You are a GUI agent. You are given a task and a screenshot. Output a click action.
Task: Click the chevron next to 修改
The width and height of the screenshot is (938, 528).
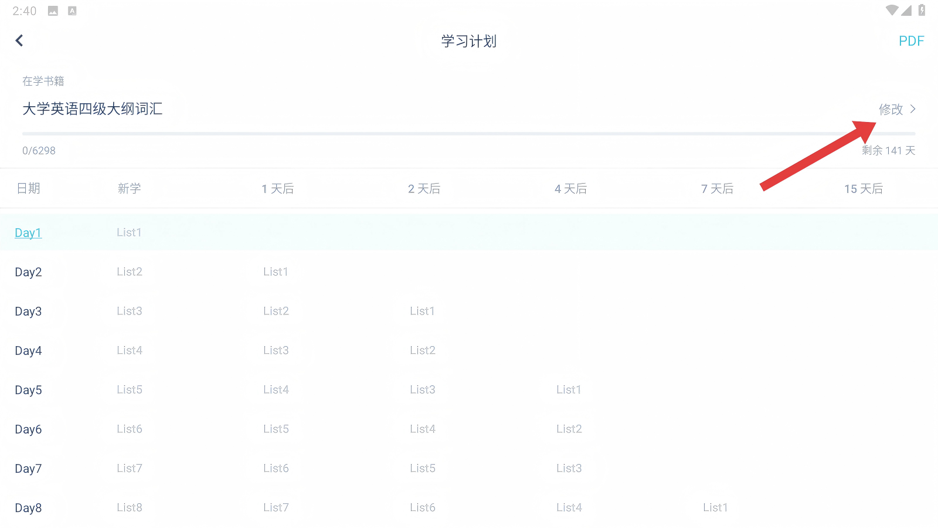913,109
